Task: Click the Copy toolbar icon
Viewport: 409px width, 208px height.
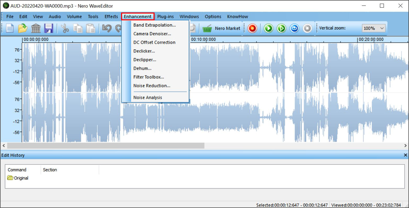Action: (x=78, y=28)
